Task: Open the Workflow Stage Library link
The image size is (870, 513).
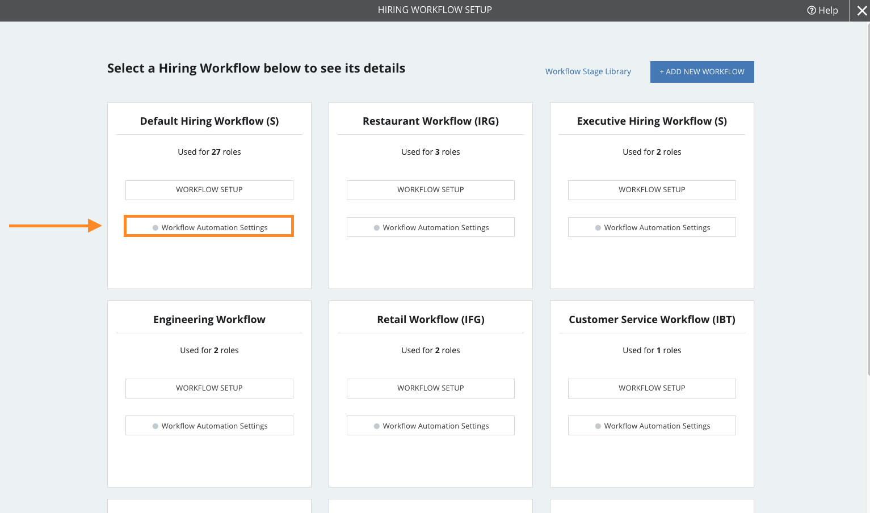Action: point(588,71)
